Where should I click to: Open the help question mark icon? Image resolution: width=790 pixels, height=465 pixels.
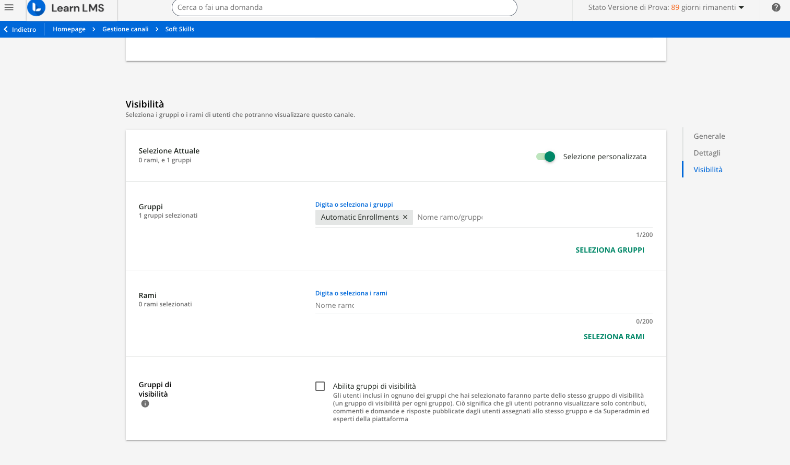tap(775, 7)
